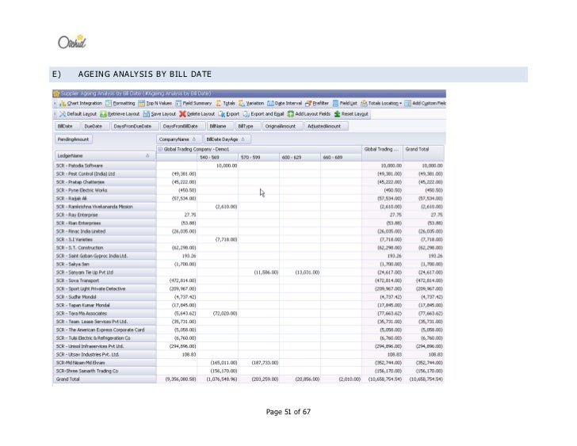Click the OriginalAmount filter field

pos(283,126)
